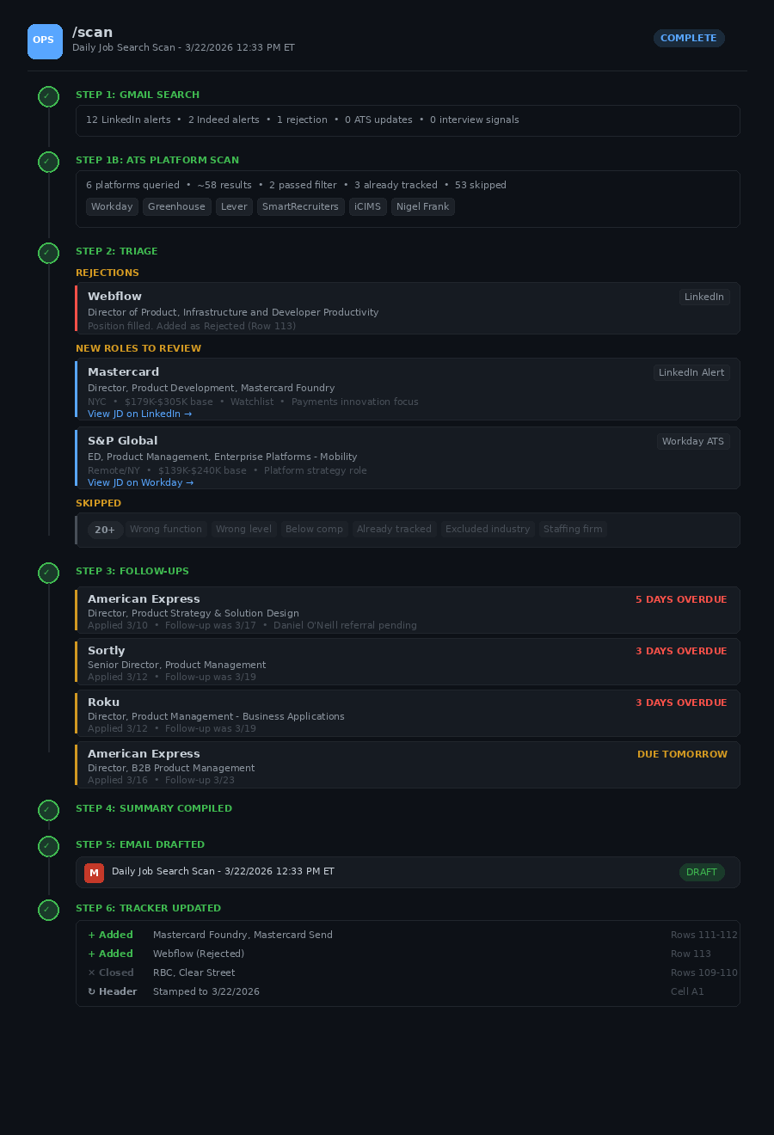
Task: Click the checkmark next to Step 4 Summary Compiled
Action: coord(48,810)
